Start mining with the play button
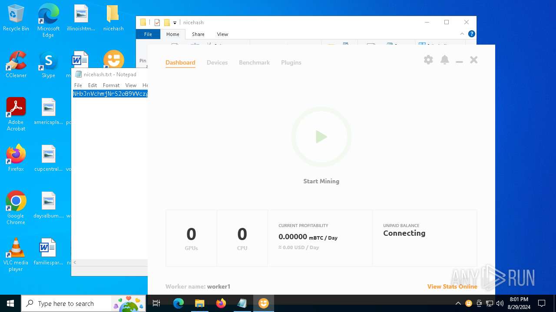556x312 pixels. 321,137
